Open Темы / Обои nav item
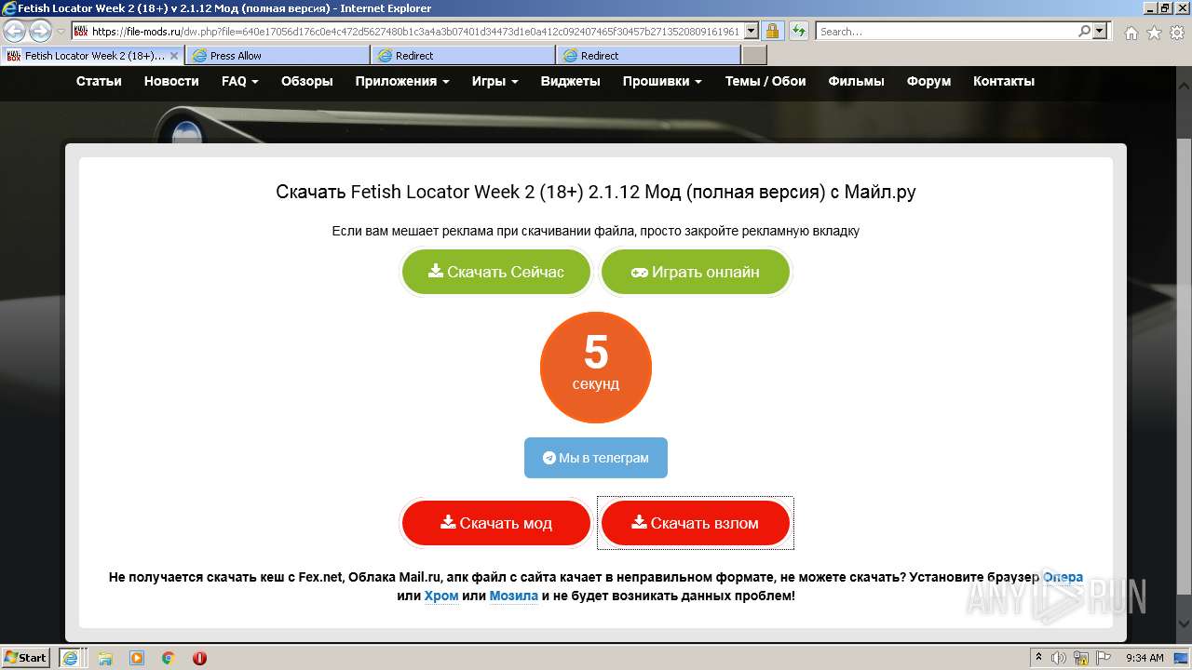The width and height of the screenshot is (1192, 670). point(765,81)
